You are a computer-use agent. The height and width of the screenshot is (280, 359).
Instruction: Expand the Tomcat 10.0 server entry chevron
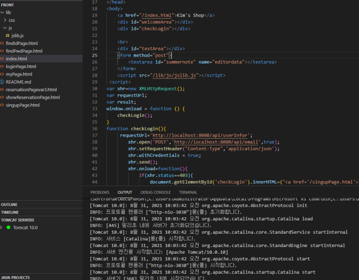click(1, 227)
